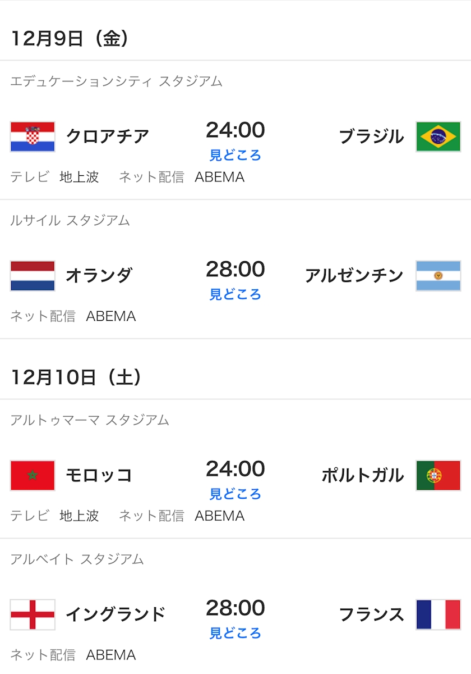Open 見どころ for Netherlands vs Argentina

[235, 294]
